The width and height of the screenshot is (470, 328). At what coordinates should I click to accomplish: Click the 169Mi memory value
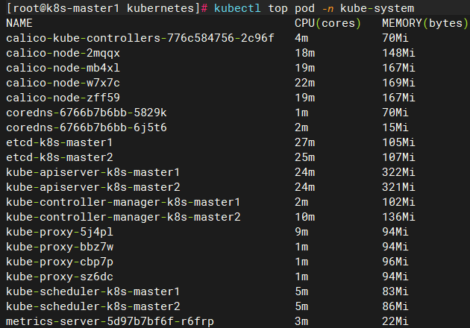tap(398, 83)
